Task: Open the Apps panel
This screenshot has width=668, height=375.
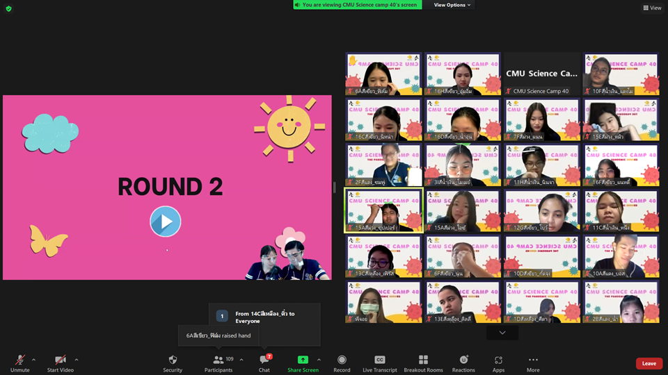Action: 498,362
